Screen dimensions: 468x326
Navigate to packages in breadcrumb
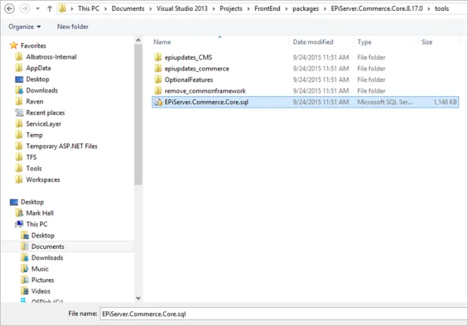pos(306,8)
